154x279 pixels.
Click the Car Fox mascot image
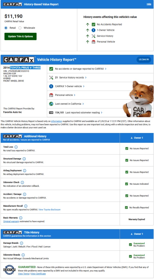138,99
